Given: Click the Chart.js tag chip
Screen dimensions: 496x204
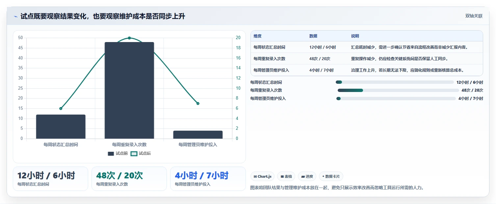Looking at the screenshot, I should coord(263,176).
